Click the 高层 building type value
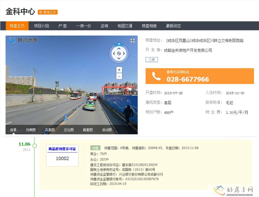The width and height of the screenshot is (259, 197). tap(168, 103)
